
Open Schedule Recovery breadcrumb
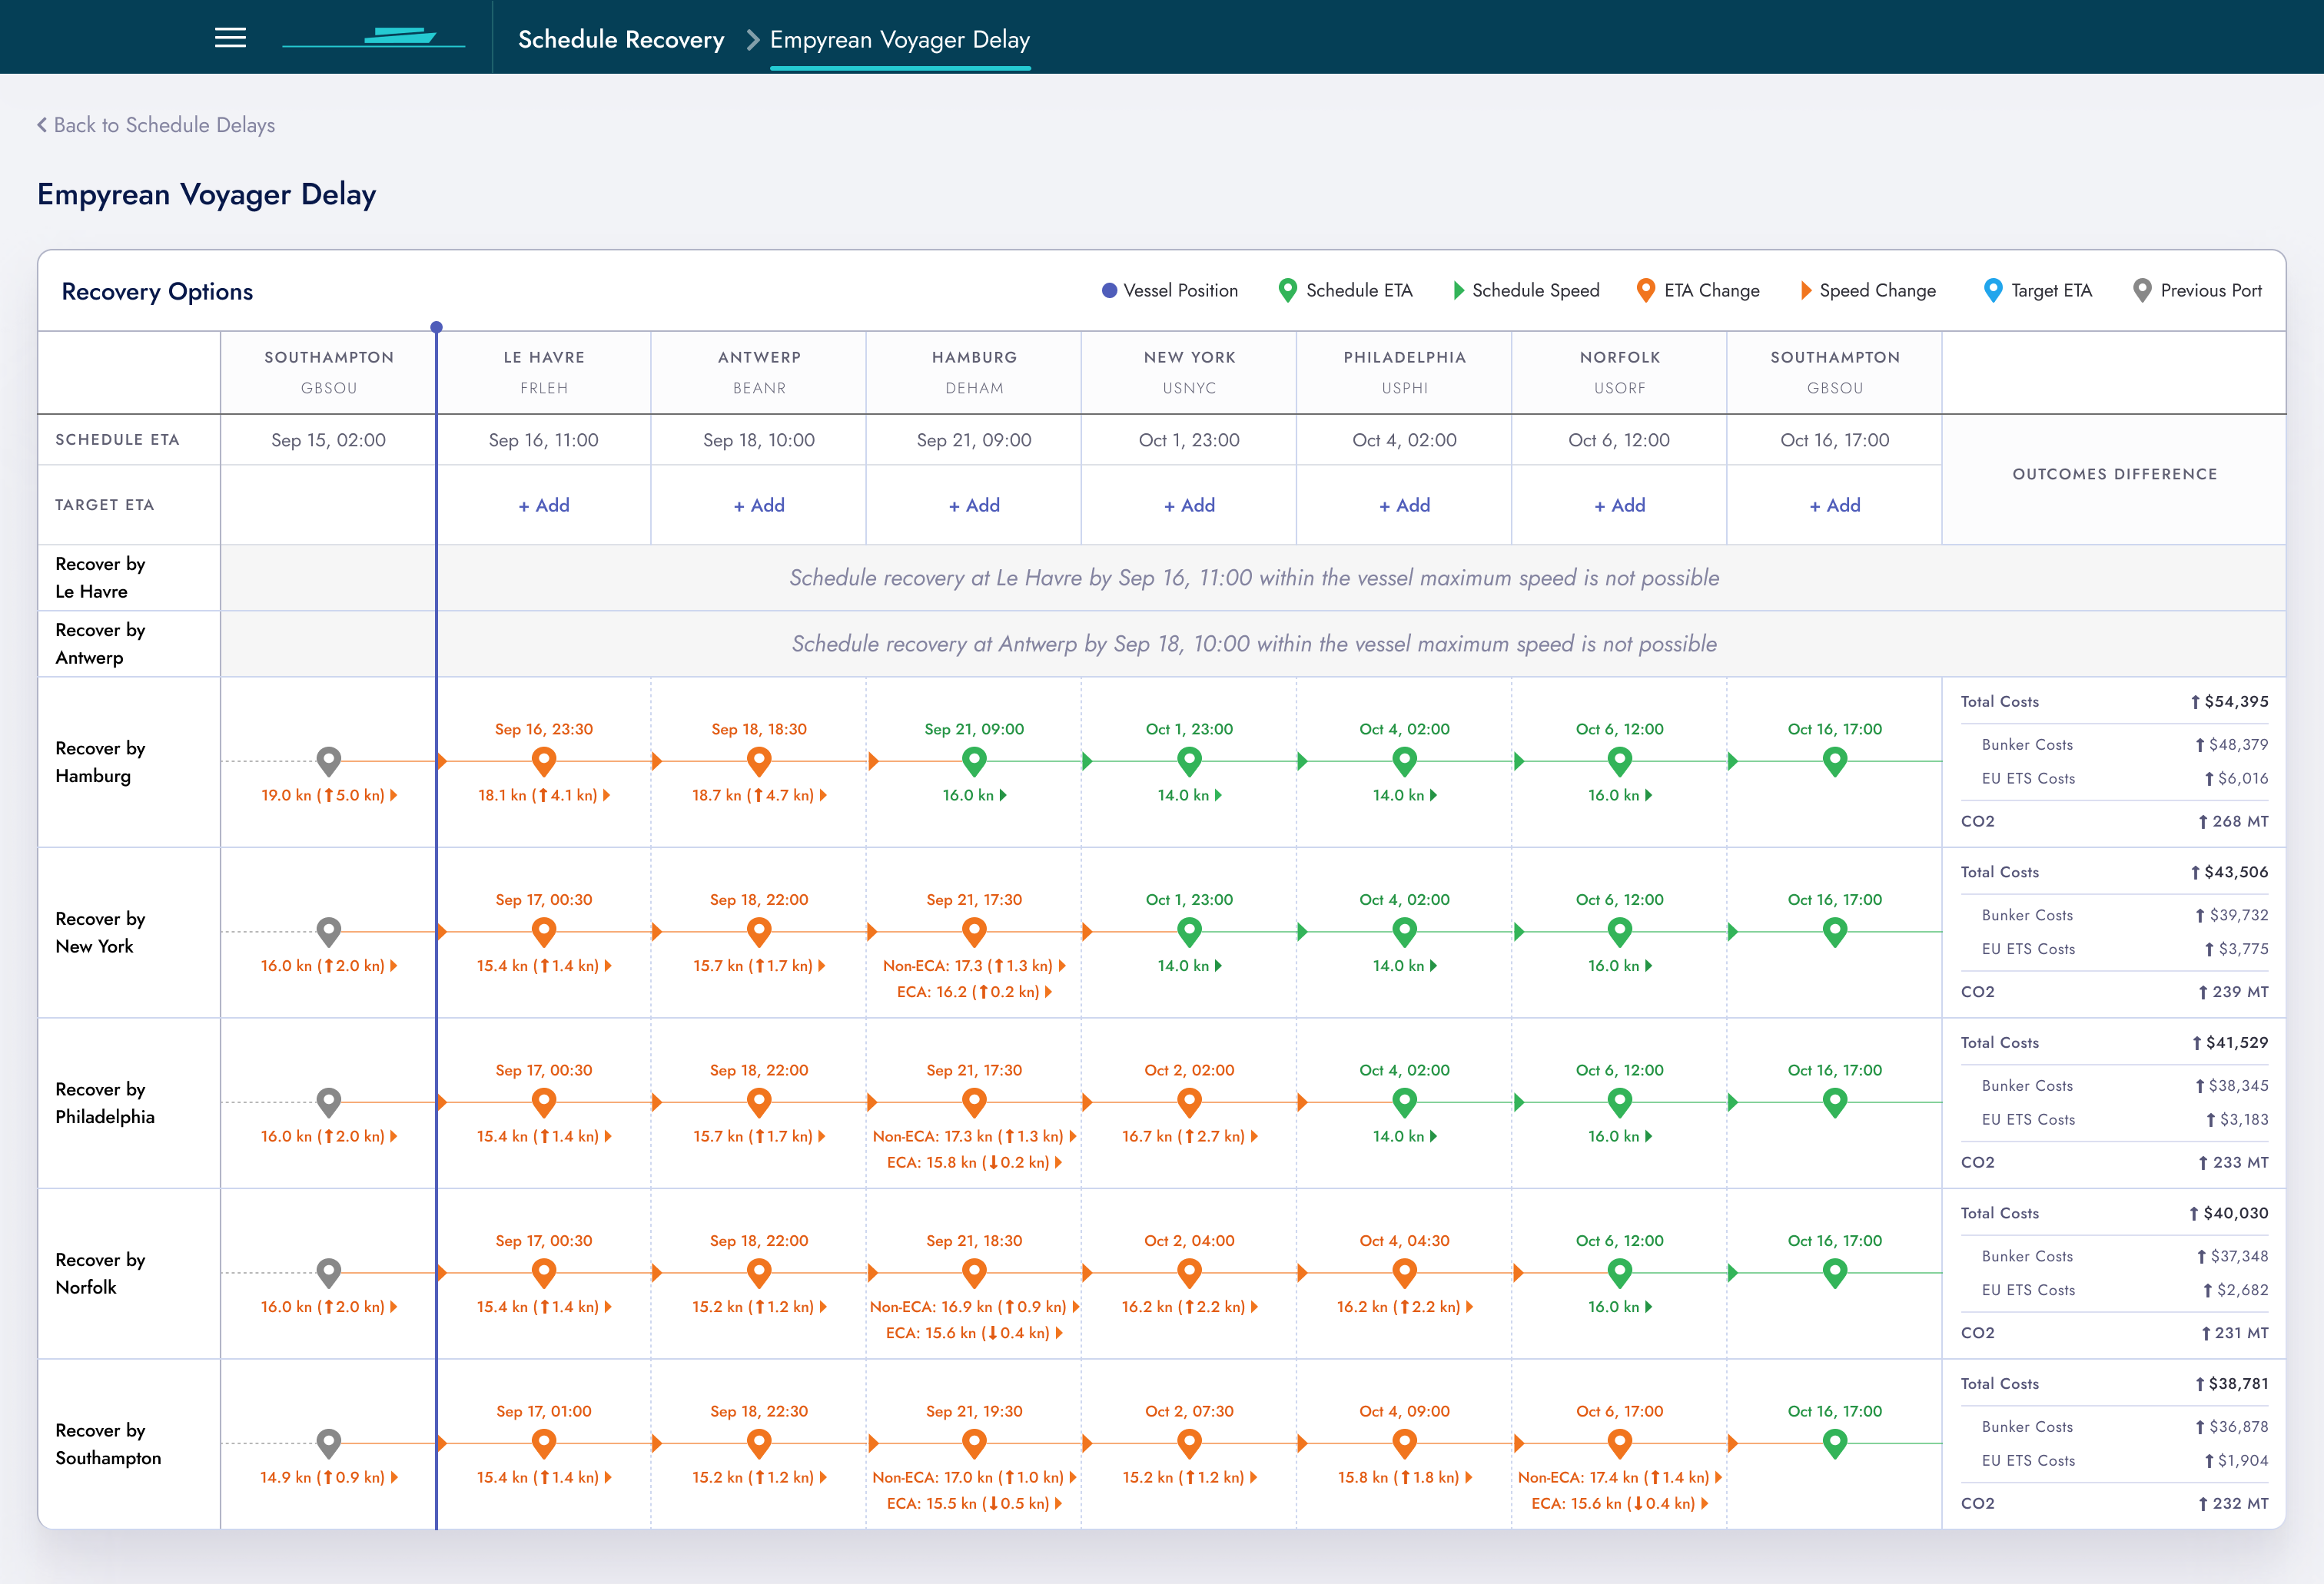[x=620, y=40]
